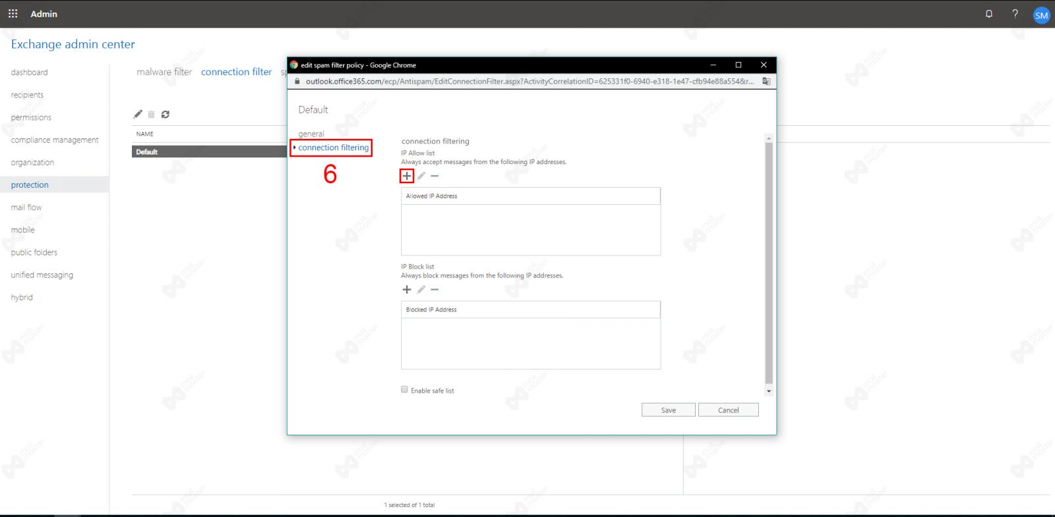Open the permissions section
Viewport: 1055px width, 517px height.
31,117
